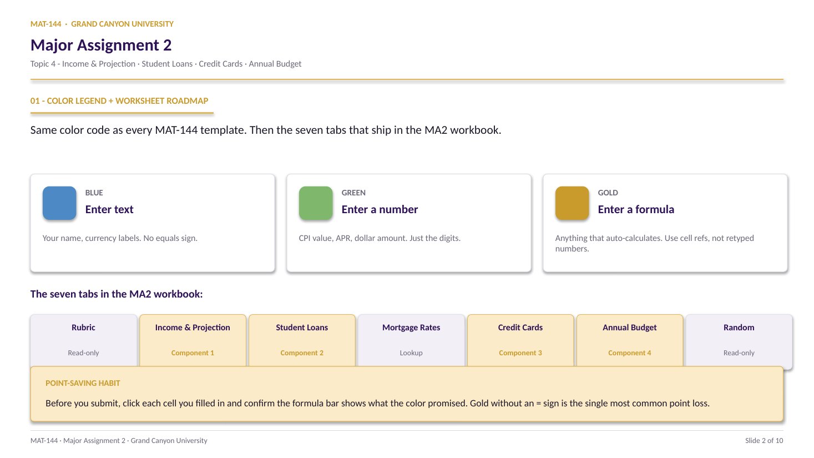Click the 'Same color code as every MAT-144' sentence
The width and height of the screenshot is (814, 458).
tap(266, 130)
